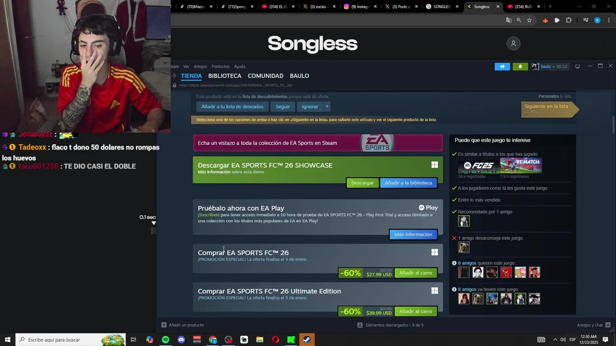The image size is (616, 346).
Task: Open Chrome profile avatar B
Action: pyautogui.click(x=597, y=20)
